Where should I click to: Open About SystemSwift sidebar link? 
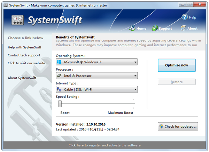(22, 78)
